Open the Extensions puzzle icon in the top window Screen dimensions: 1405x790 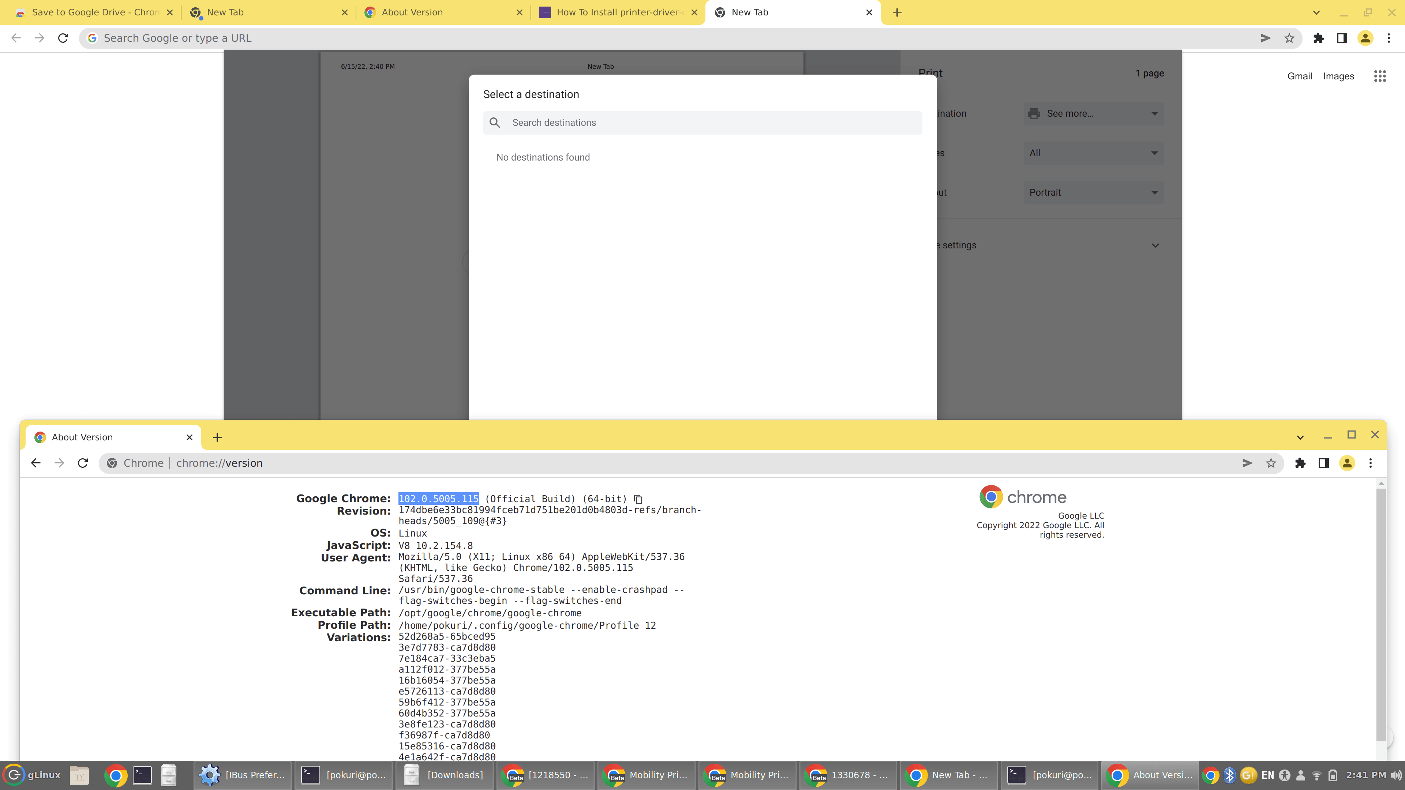click(1318, 38)
